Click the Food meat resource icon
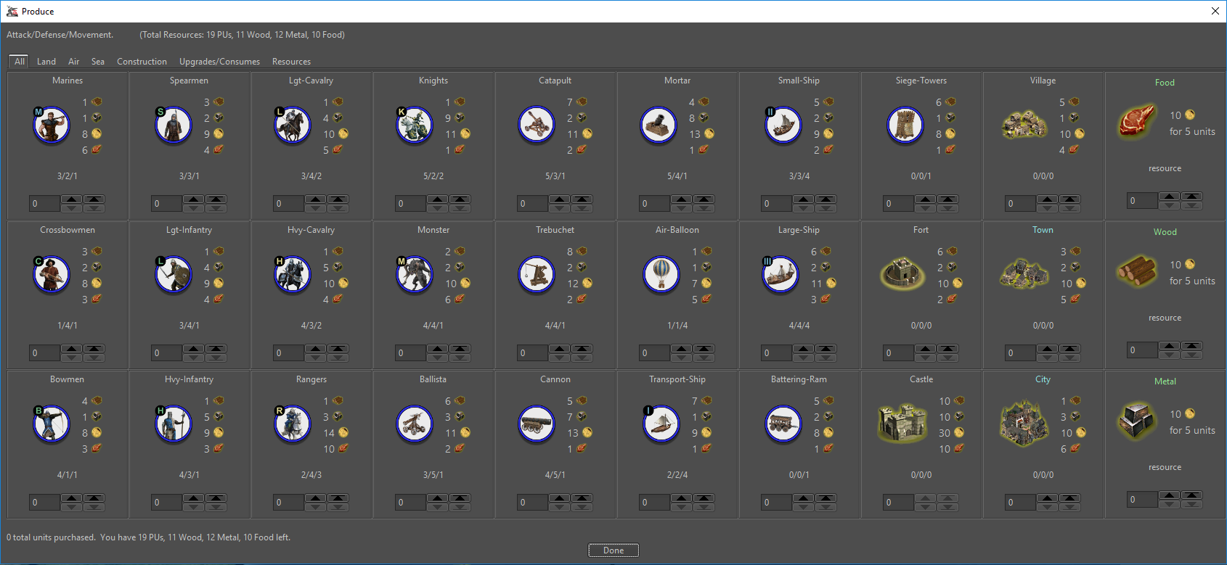 pos(1136,121)
